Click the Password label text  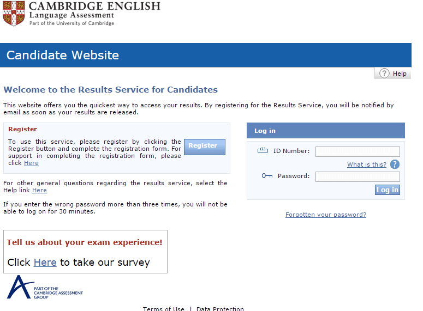click(294, 176)
